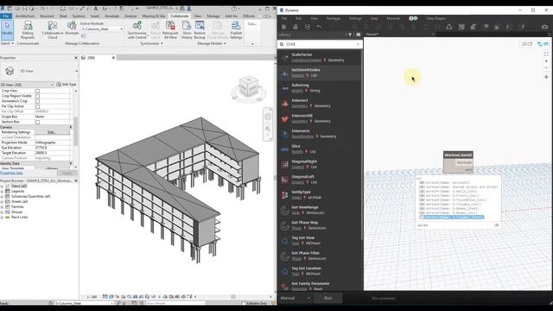The width and height of the screenshot is (553, 311).
Task: Close the 3D view tab
Action: tap(113, 58)
